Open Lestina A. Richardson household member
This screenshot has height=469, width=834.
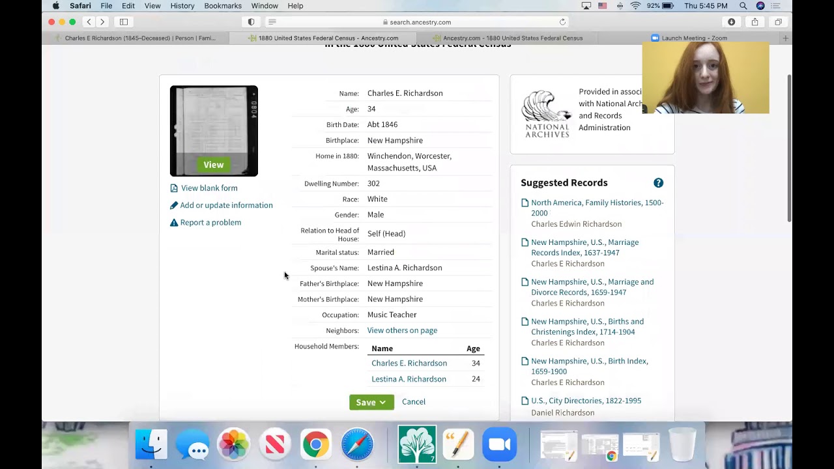coord(409,379)
